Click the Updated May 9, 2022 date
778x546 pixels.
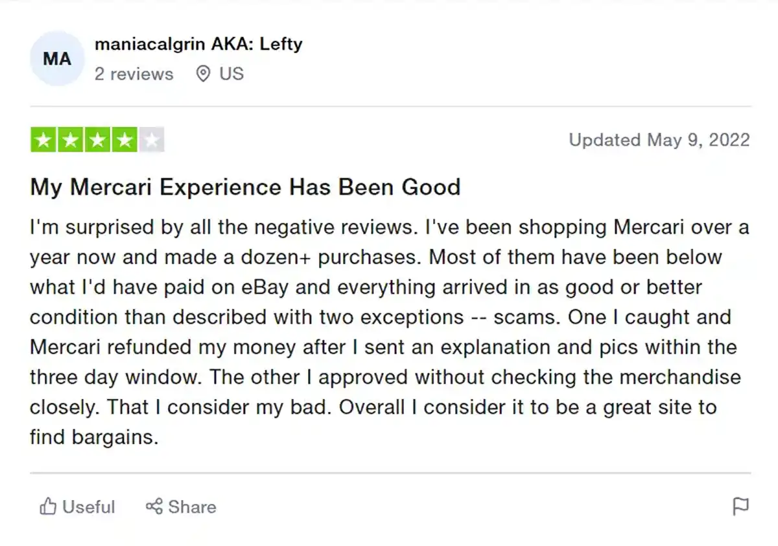659,139
